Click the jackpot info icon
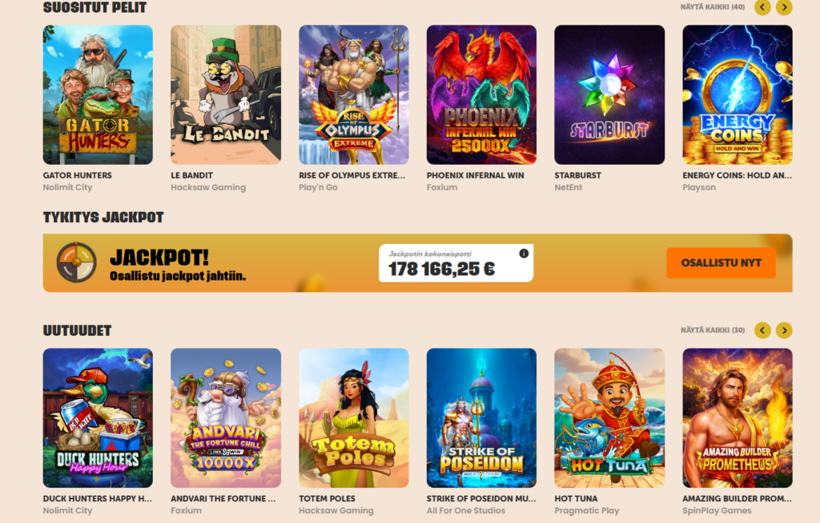The height and width of the screenshot is (523, 820). pyautogui.click(x=524, y=254)
